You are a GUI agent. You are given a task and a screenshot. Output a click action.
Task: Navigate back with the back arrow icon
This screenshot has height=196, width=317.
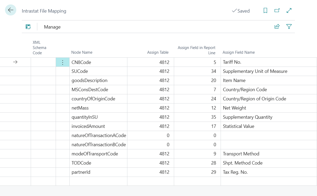click(x=10, y=10)
